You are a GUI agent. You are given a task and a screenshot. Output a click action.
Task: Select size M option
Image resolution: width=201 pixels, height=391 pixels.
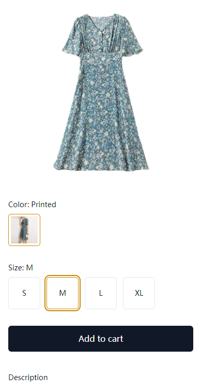coord(63,293)
